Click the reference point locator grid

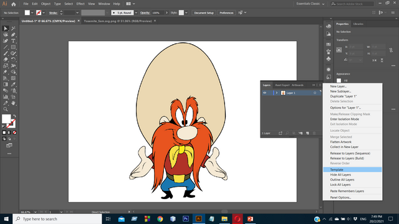339,50
